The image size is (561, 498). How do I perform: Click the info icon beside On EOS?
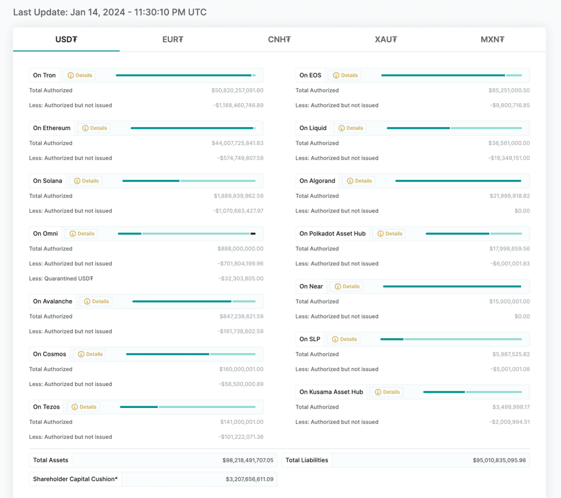(x=336, y=76)
